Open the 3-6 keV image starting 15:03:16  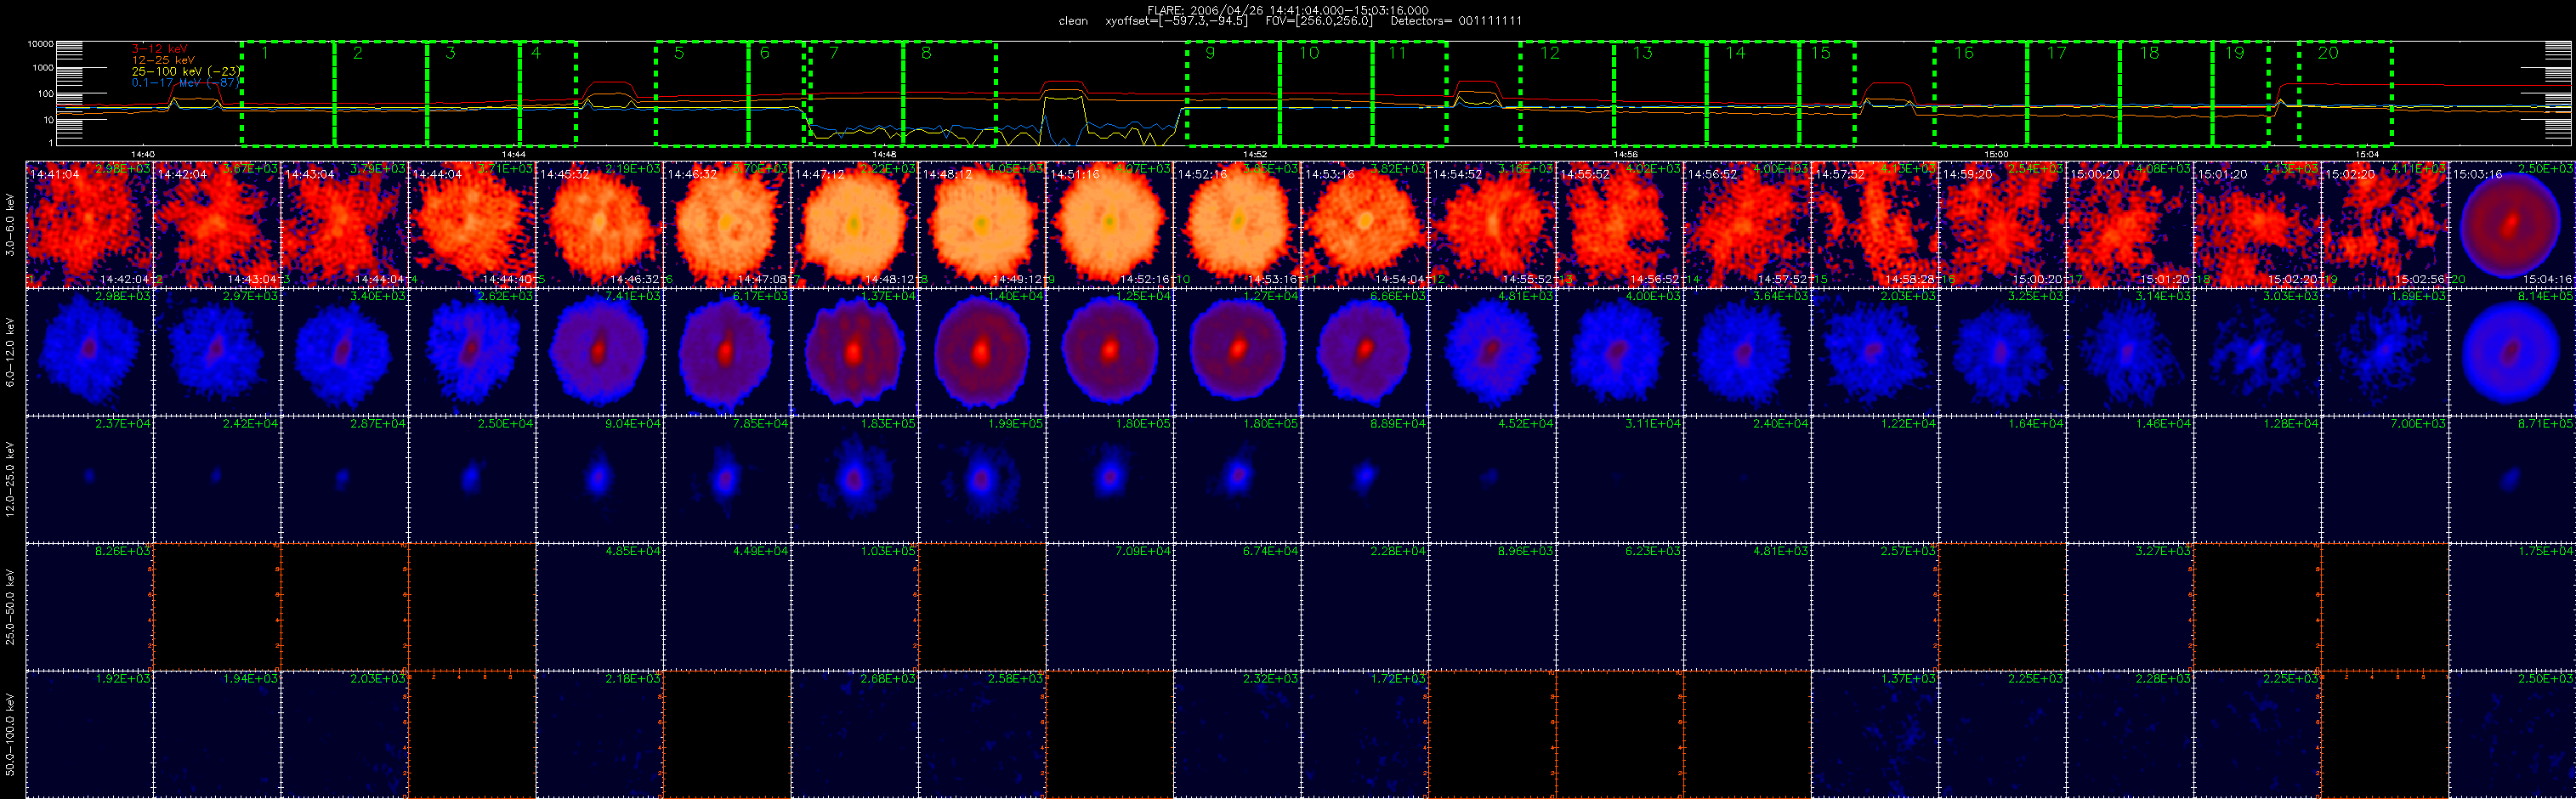(2512, 224)
